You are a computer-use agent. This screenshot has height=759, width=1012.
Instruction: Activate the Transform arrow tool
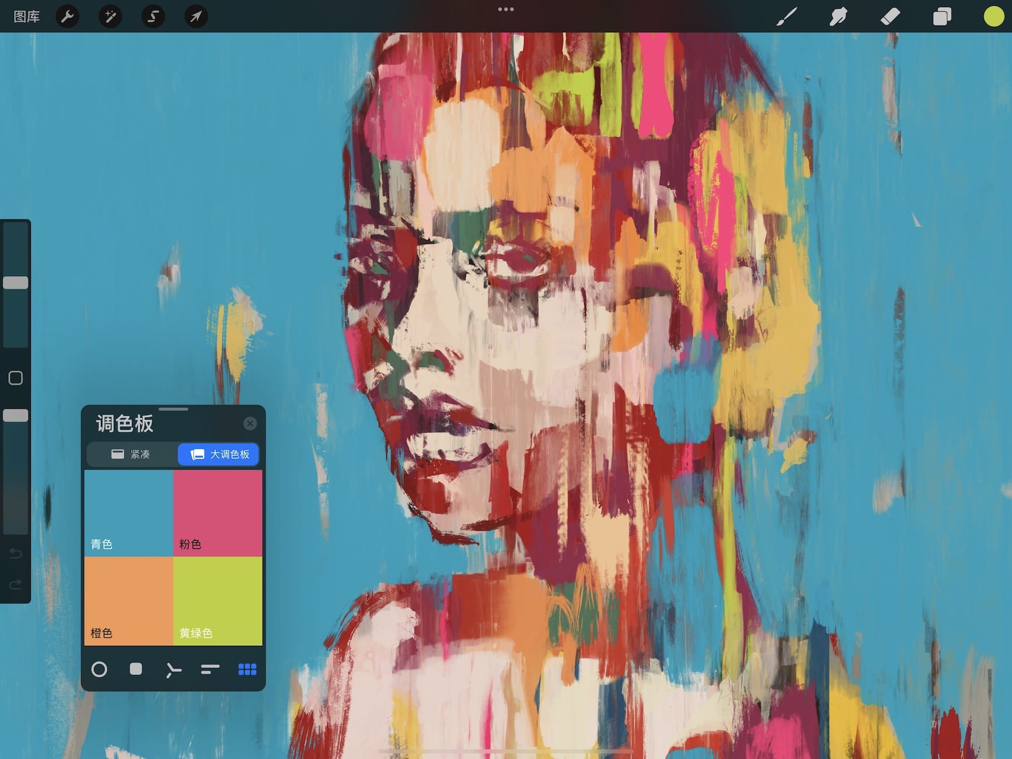tap(196, 16)
